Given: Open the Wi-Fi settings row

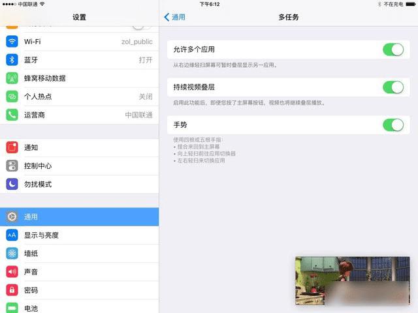Looking at the screenshot, I should (x=79, y=42).
